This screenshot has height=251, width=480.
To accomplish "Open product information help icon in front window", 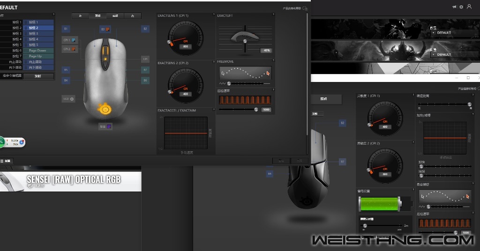I will click(305, 8).
